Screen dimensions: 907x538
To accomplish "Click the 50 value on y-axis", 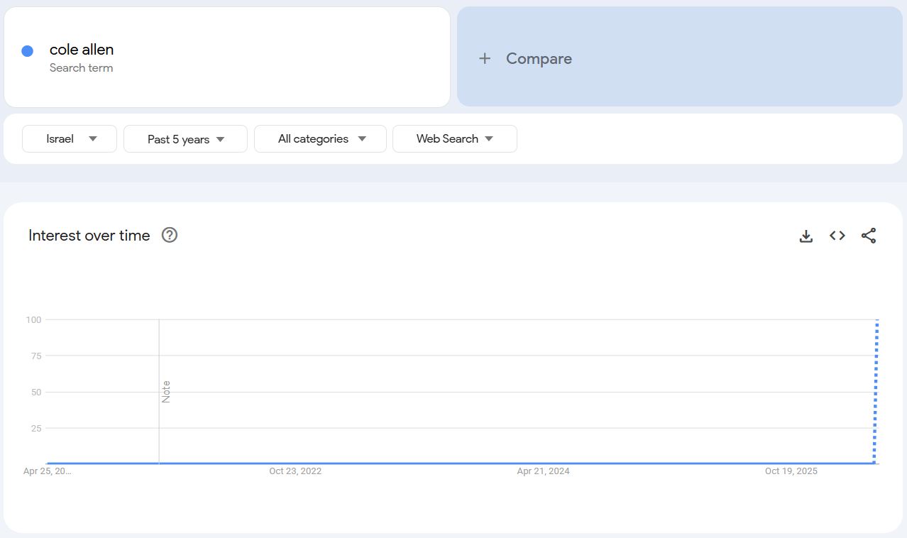I will tap(36, 392).
